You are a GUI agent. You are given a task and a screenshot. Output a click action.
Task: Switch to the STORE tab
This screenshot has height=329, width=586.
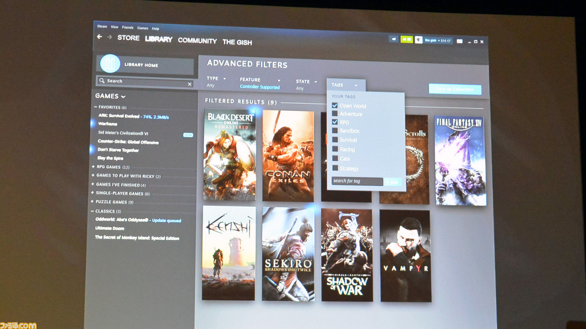pos(129,38)
